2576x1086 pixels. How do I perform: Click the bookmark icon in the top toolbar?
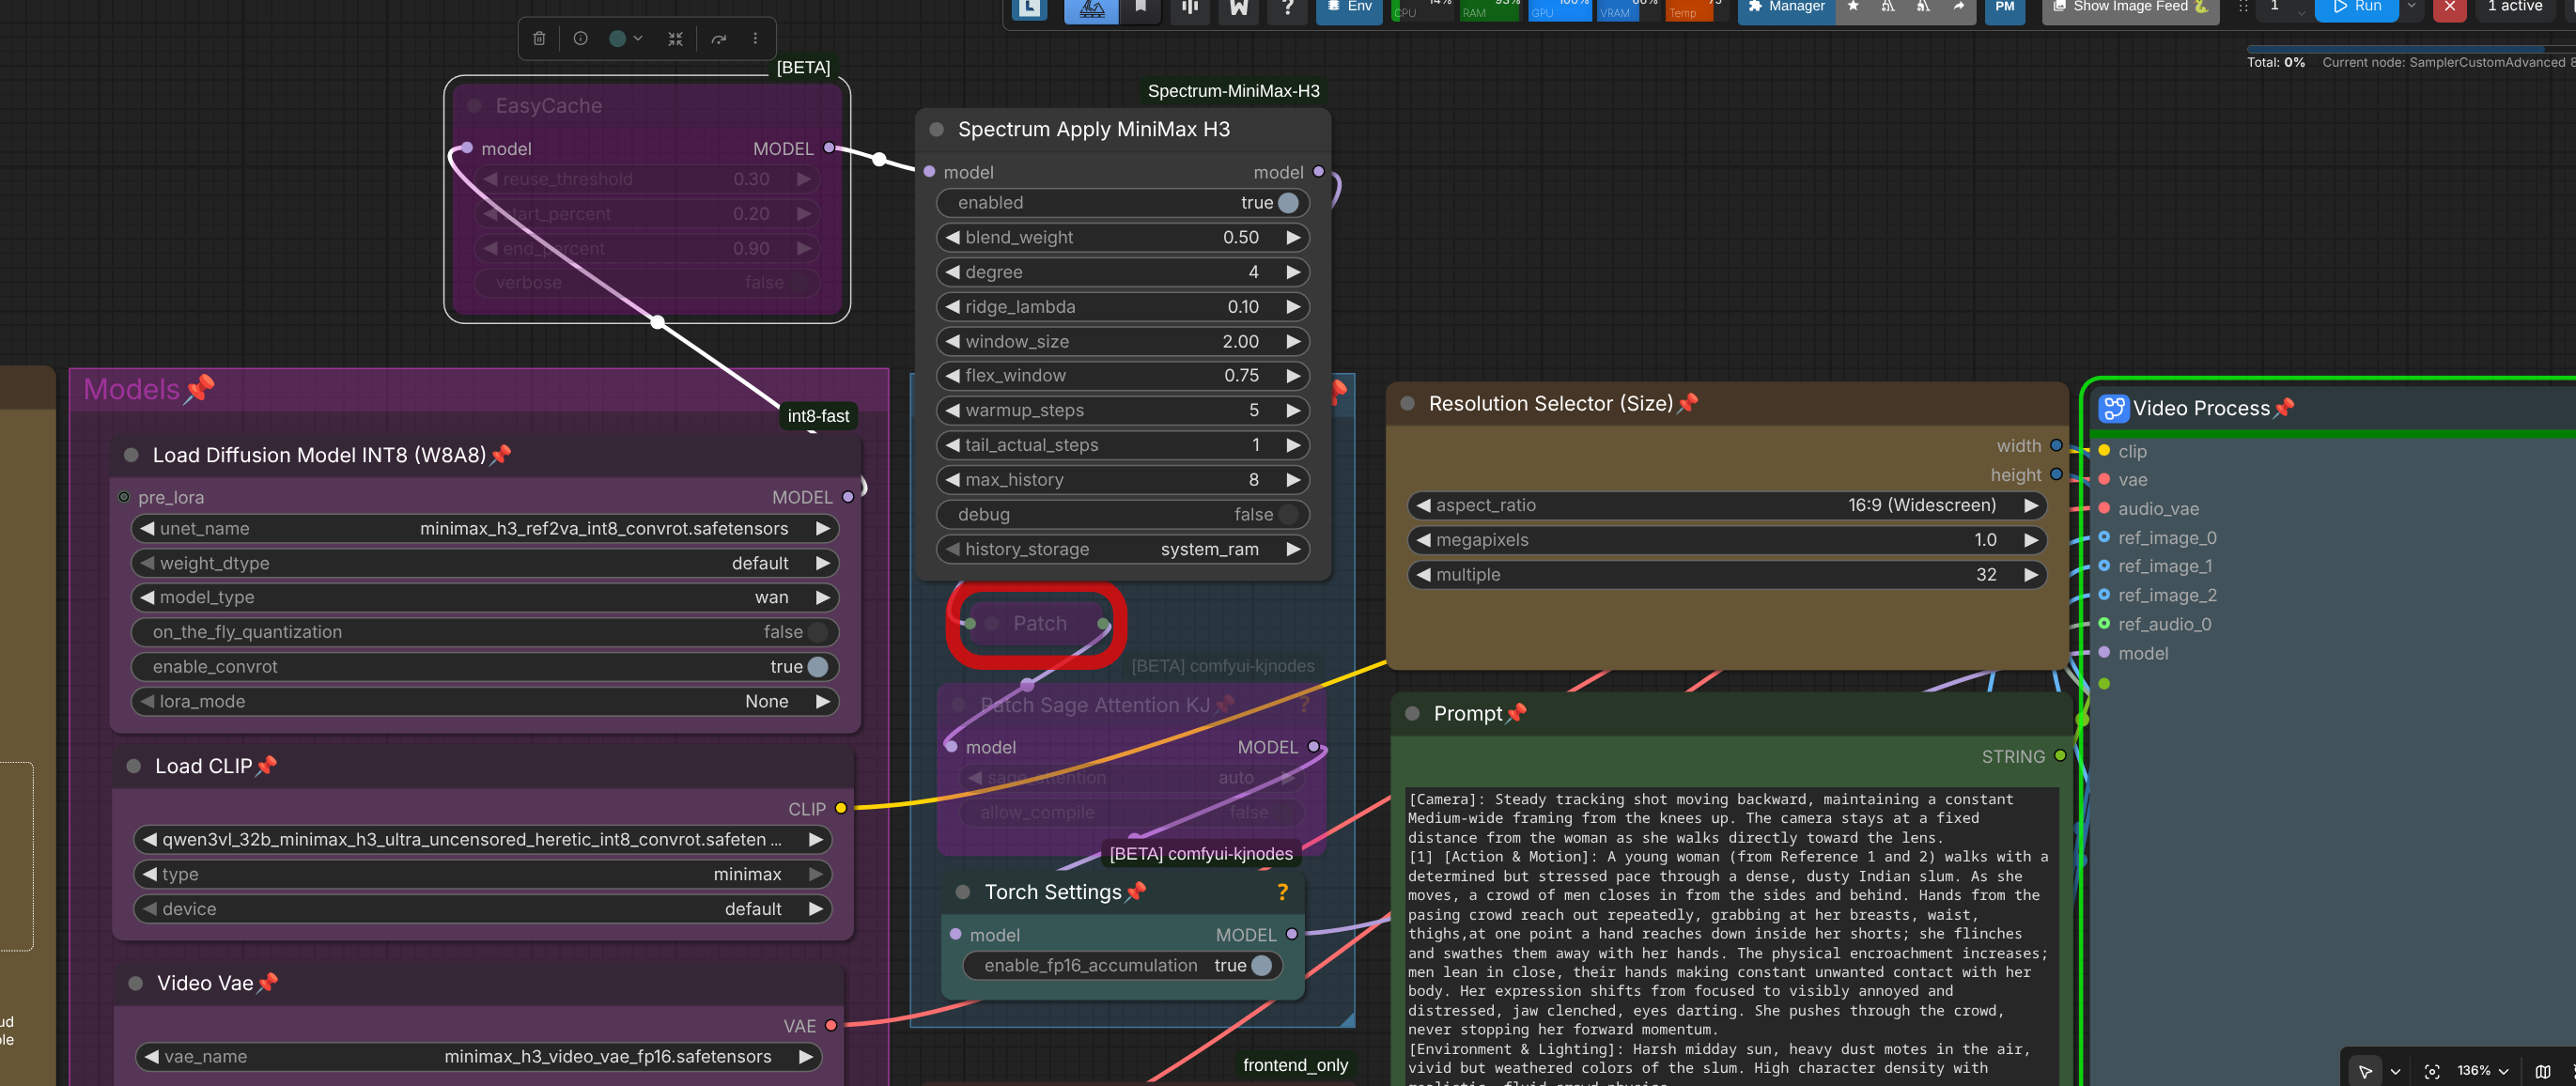click(x=1140, y=8)
